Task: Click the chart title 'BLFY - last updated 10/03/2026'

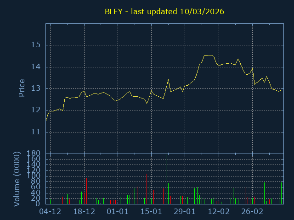Action: [164, 12]
